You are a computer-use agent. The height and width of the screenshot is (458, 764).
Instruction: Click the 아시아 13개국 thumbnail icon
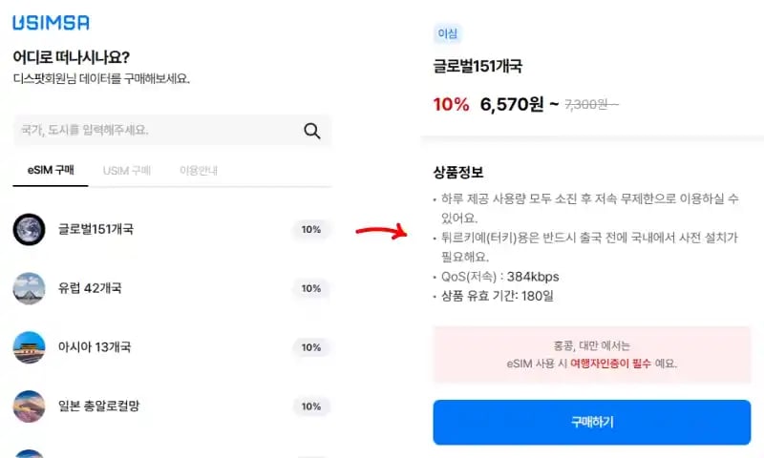pos(29,347)
